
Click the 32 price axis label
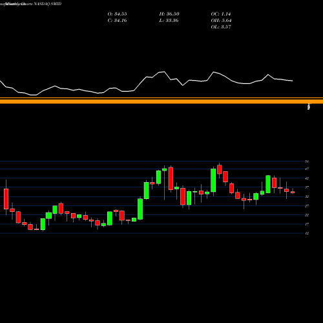(307, 196)
